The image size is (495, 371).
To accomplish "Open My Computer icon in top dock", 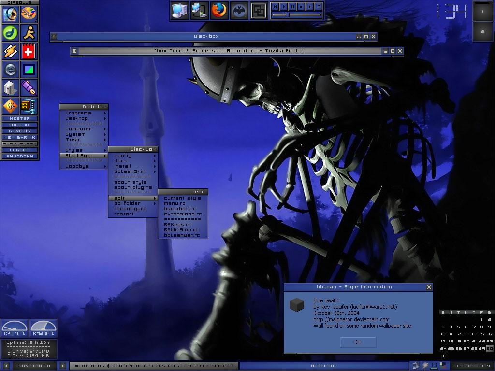I will [x=180, y=11].
